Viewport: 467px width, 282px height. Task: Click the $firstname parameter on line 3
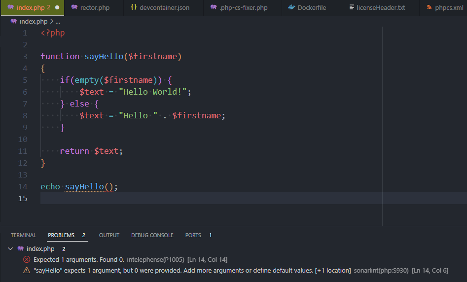point(153,56)
